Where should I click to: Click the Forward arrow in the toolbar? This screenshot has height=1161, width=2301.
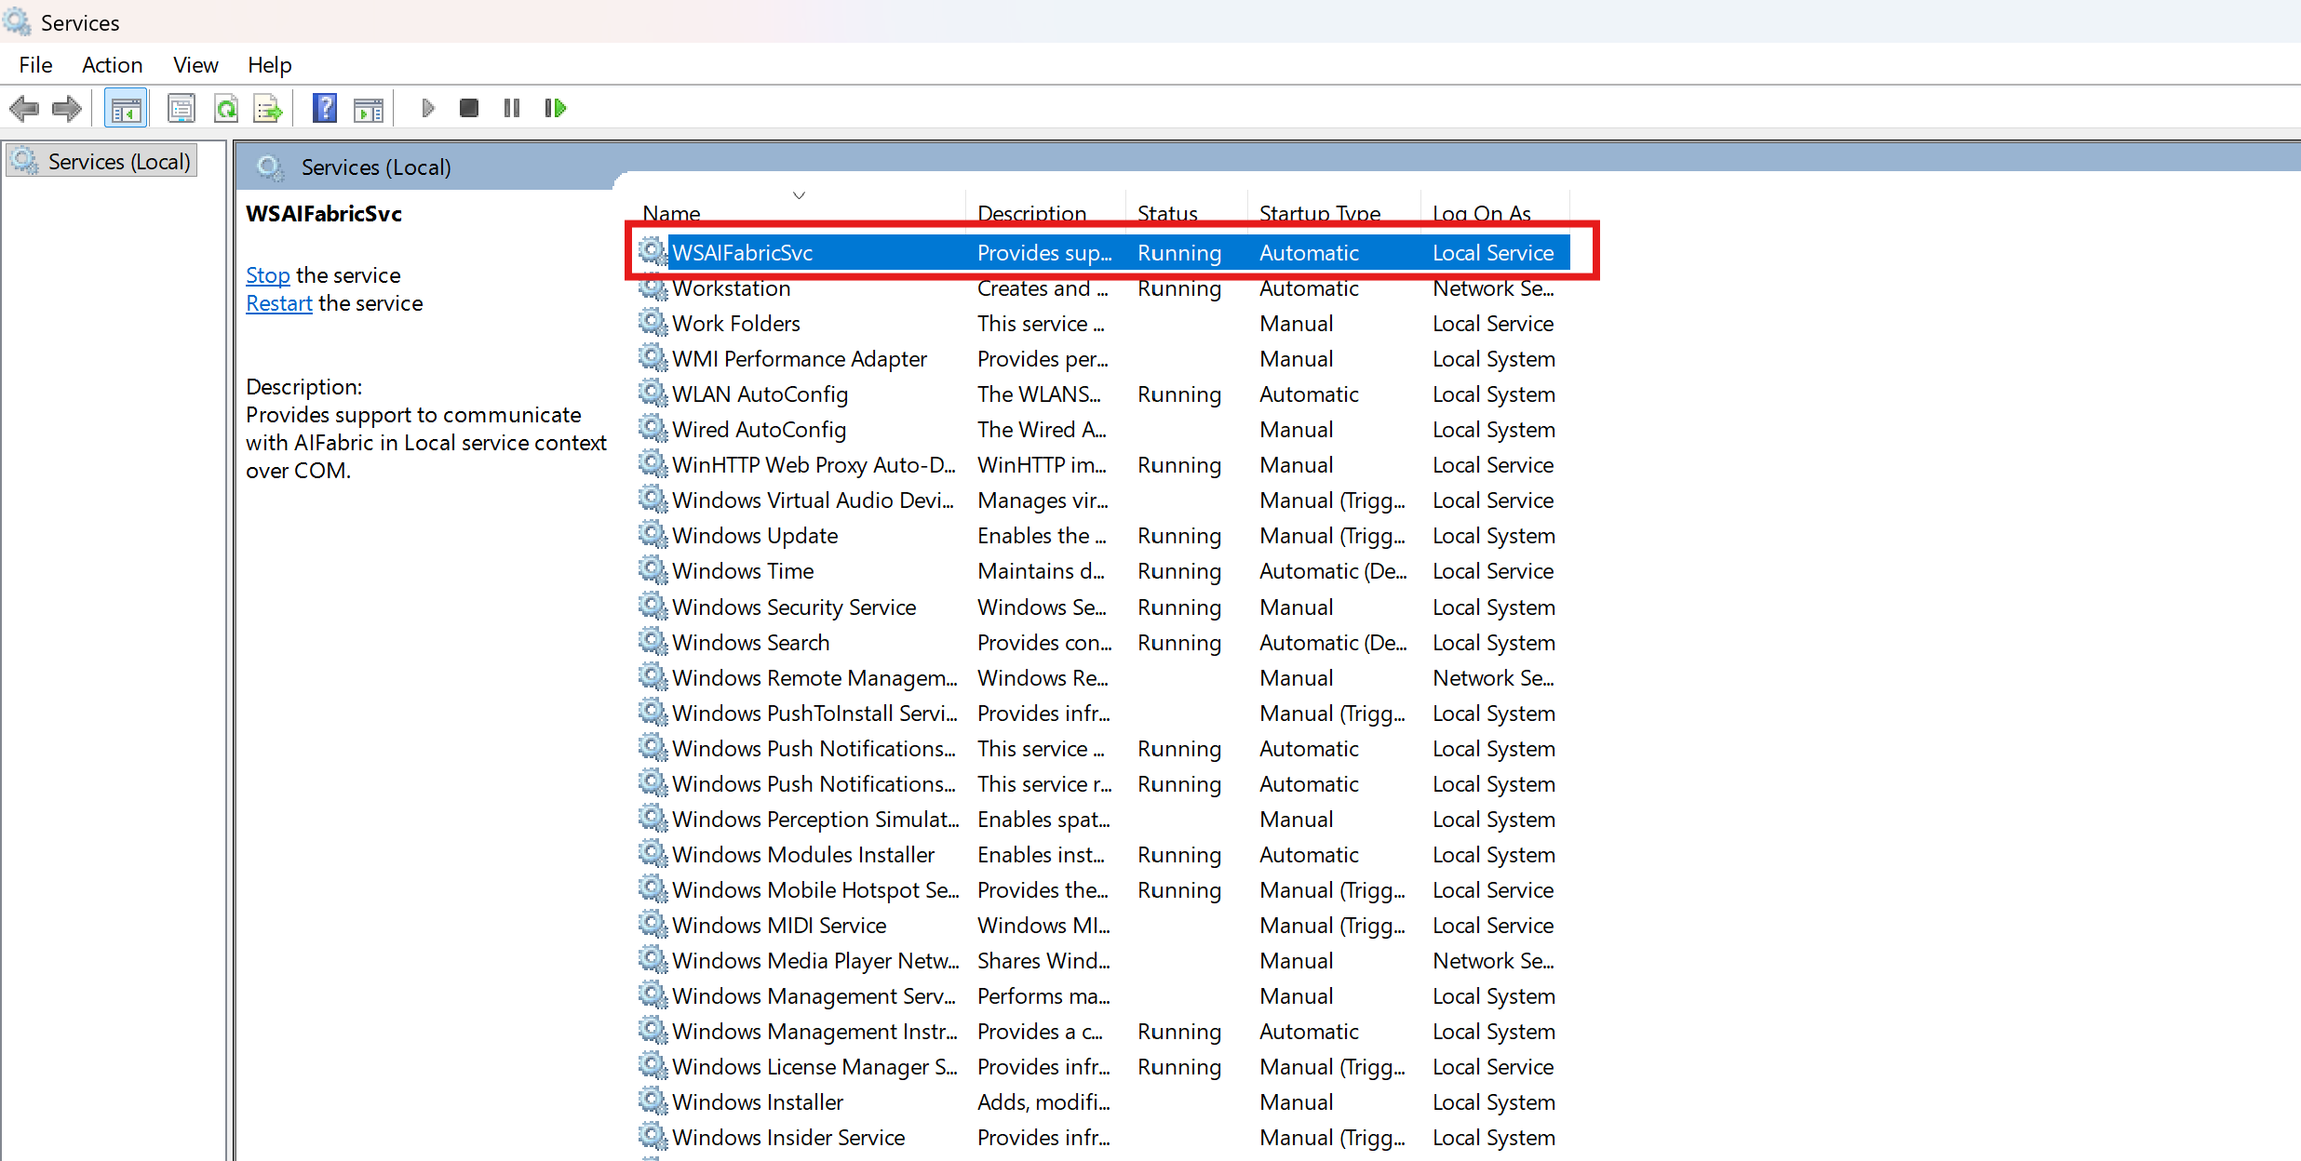66,109
